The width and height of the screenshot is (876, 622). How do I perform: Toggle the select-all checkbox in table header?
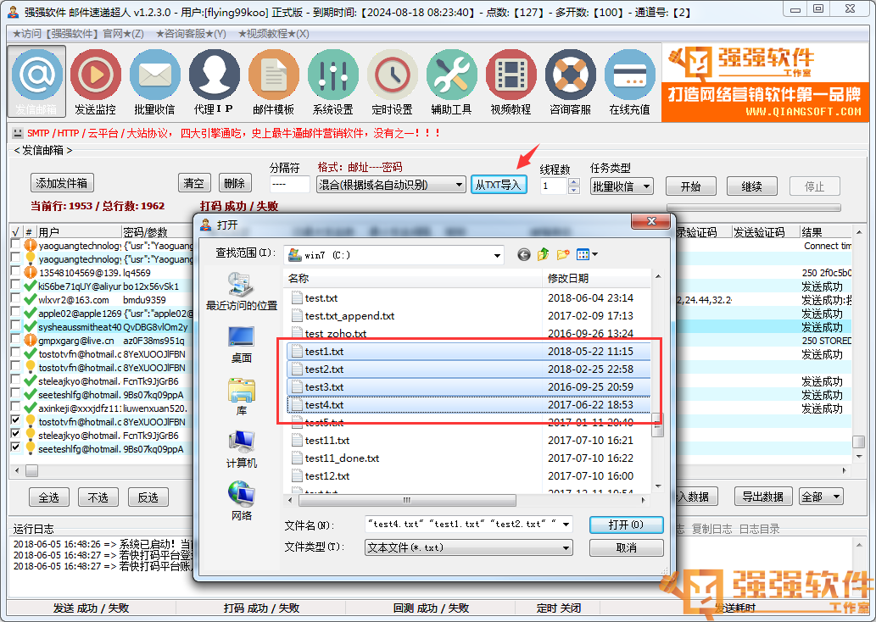point(15,231)
